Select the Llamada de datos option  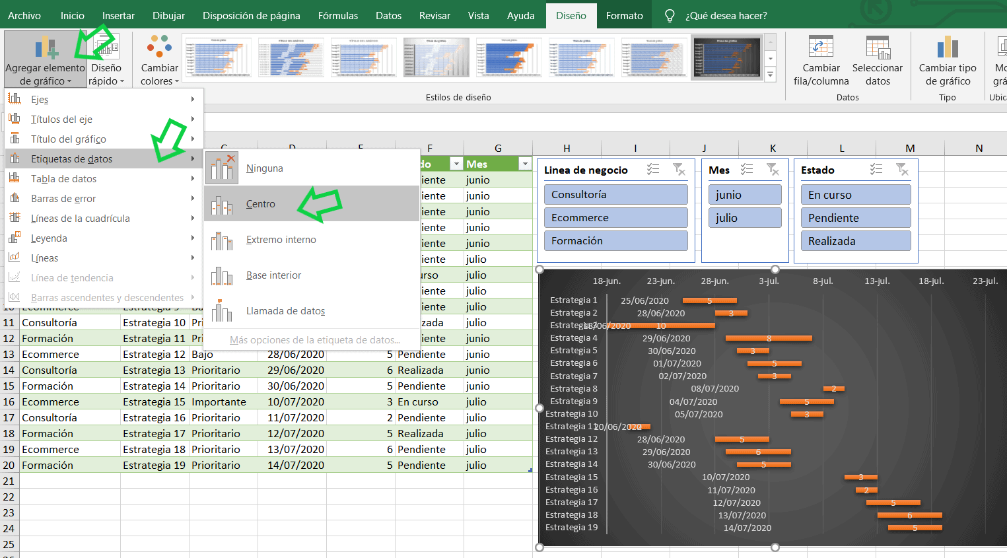tap(312, 311)
